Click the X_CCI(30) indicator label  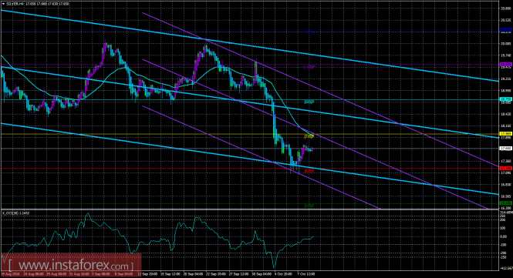(x=16, y=213)
